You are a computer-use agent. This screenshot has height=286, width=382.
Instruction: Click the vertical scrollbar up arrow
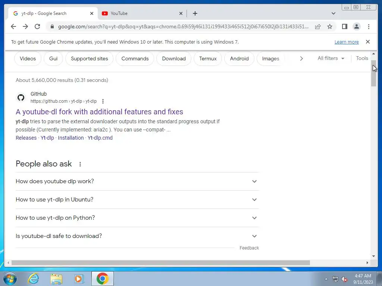click(374, 54)
